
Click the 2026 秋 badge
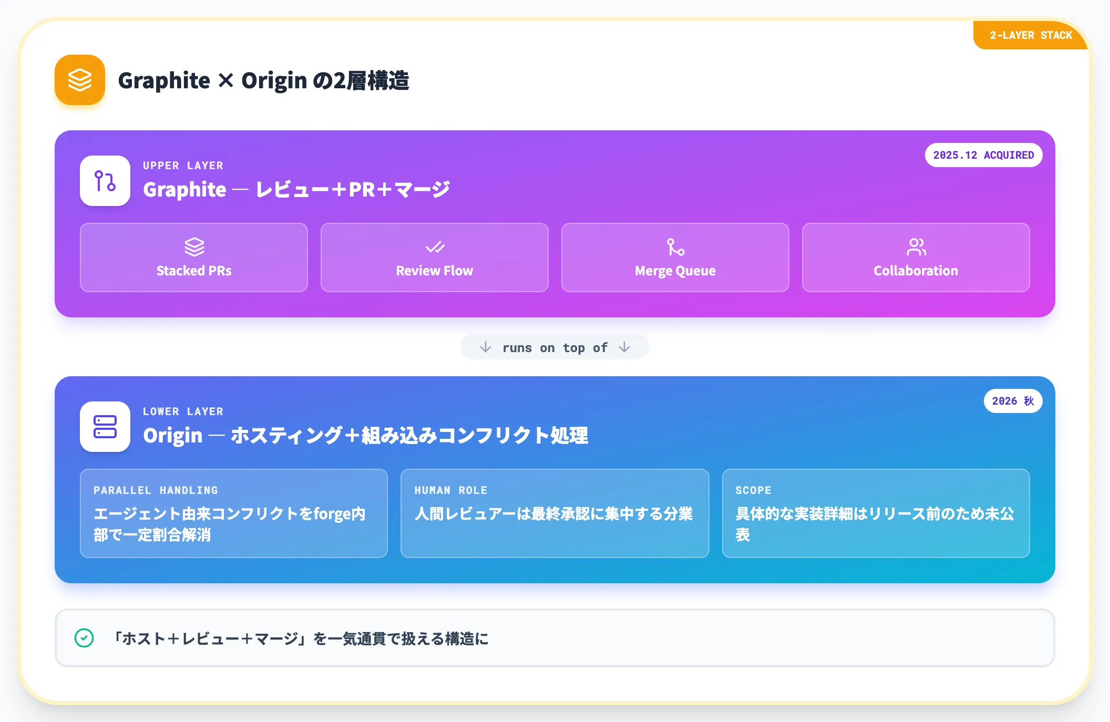pyautogui.click(x=1013, y=401)
